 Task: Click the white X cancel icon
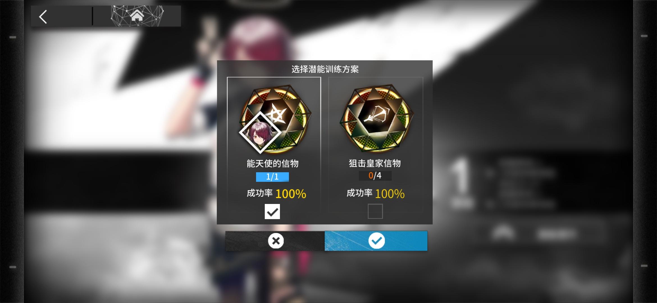(x=276, y=241)
